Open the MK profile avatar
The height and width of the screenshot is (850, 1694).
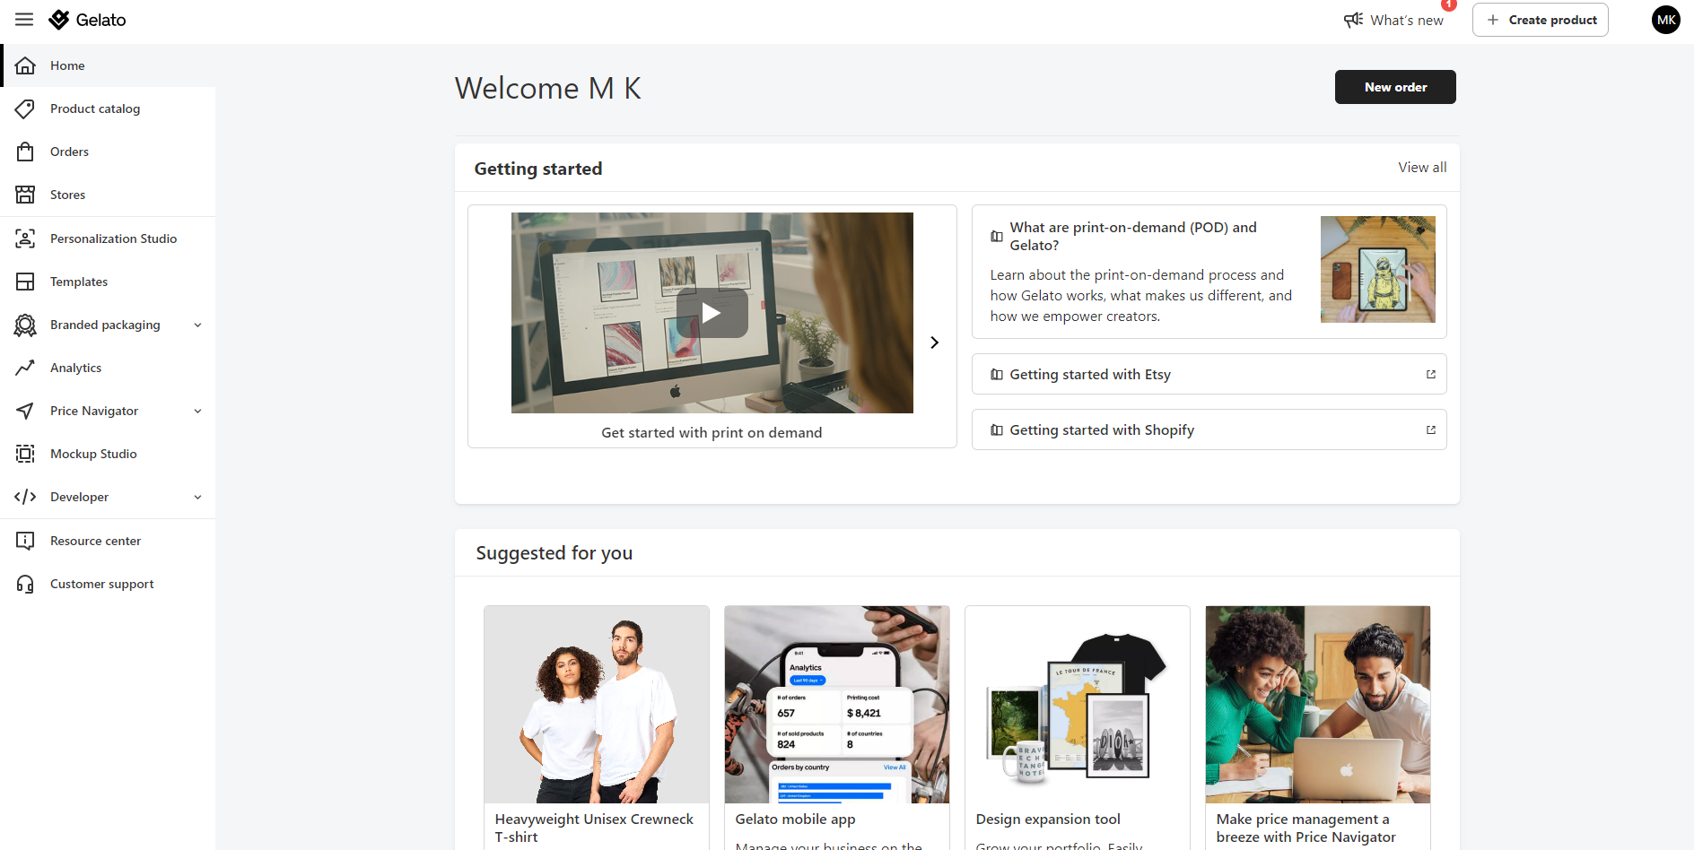point(1666,20)
